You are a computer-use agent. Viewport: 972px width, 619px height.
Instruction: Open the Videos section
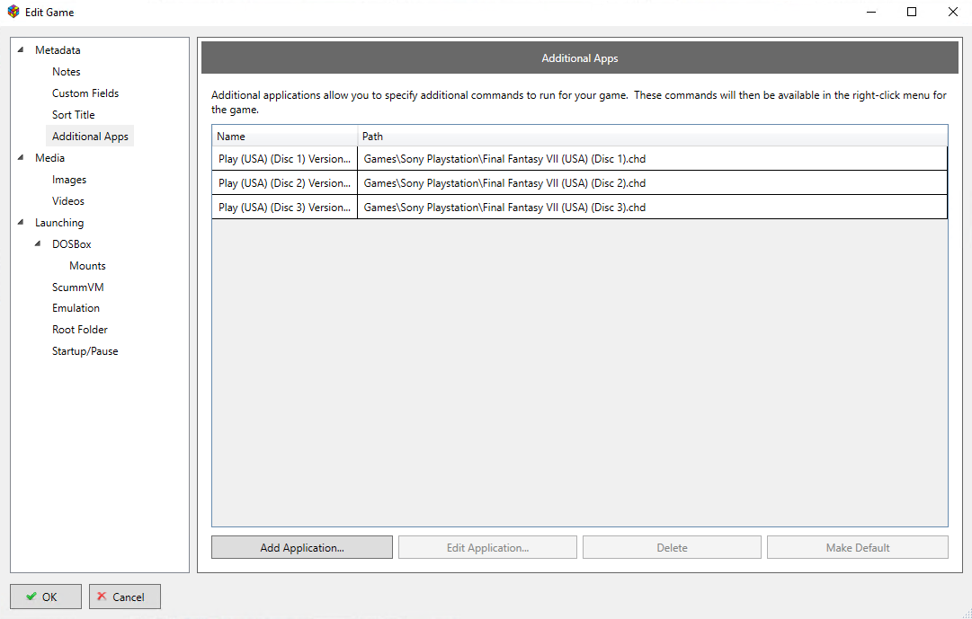pos(68,200)
